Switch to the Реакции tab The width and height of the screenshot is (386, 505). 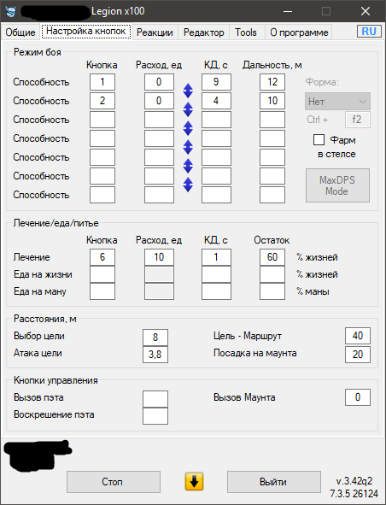pos(155,32)
